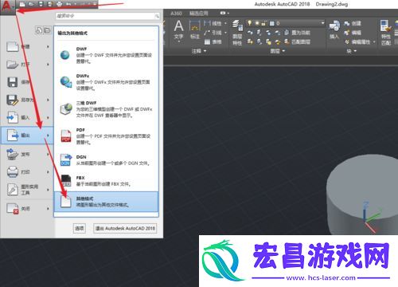Select the Close (关闭) icon in menu

click(13, 209)
